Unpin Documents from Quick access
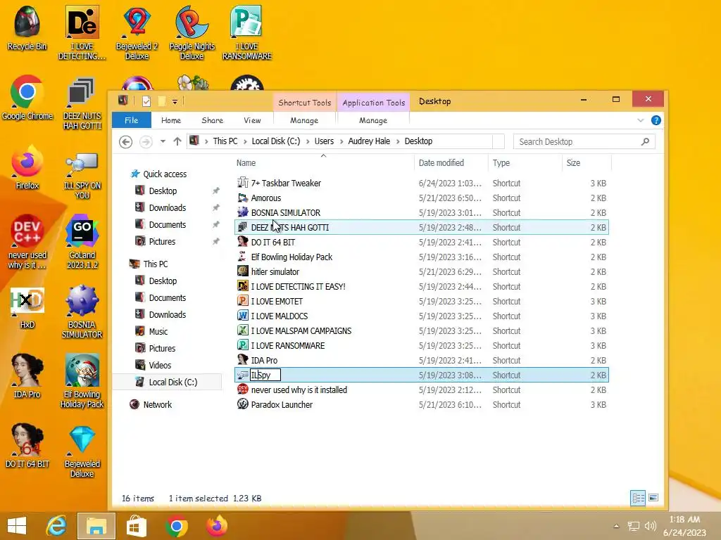The width and height of the screenshot is (721, 540). (215, 224)
